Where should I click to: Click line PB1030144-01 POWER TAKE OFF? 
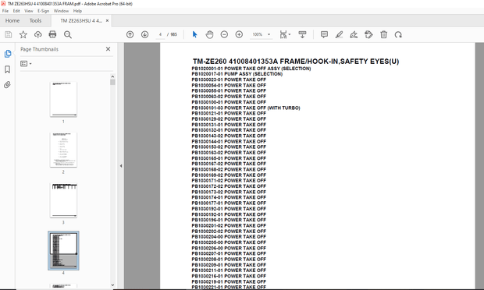[229, 141]
